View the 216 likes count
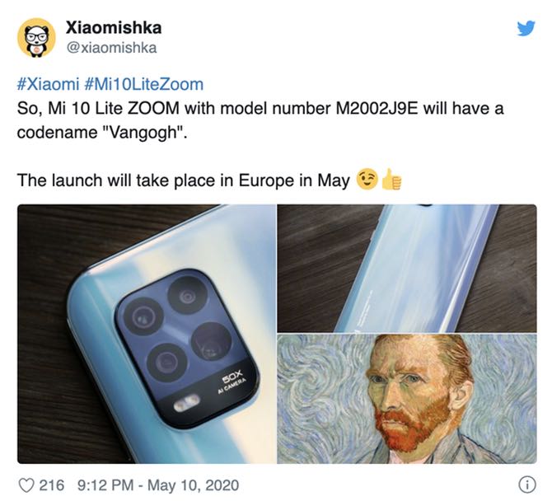 [52, 485]
